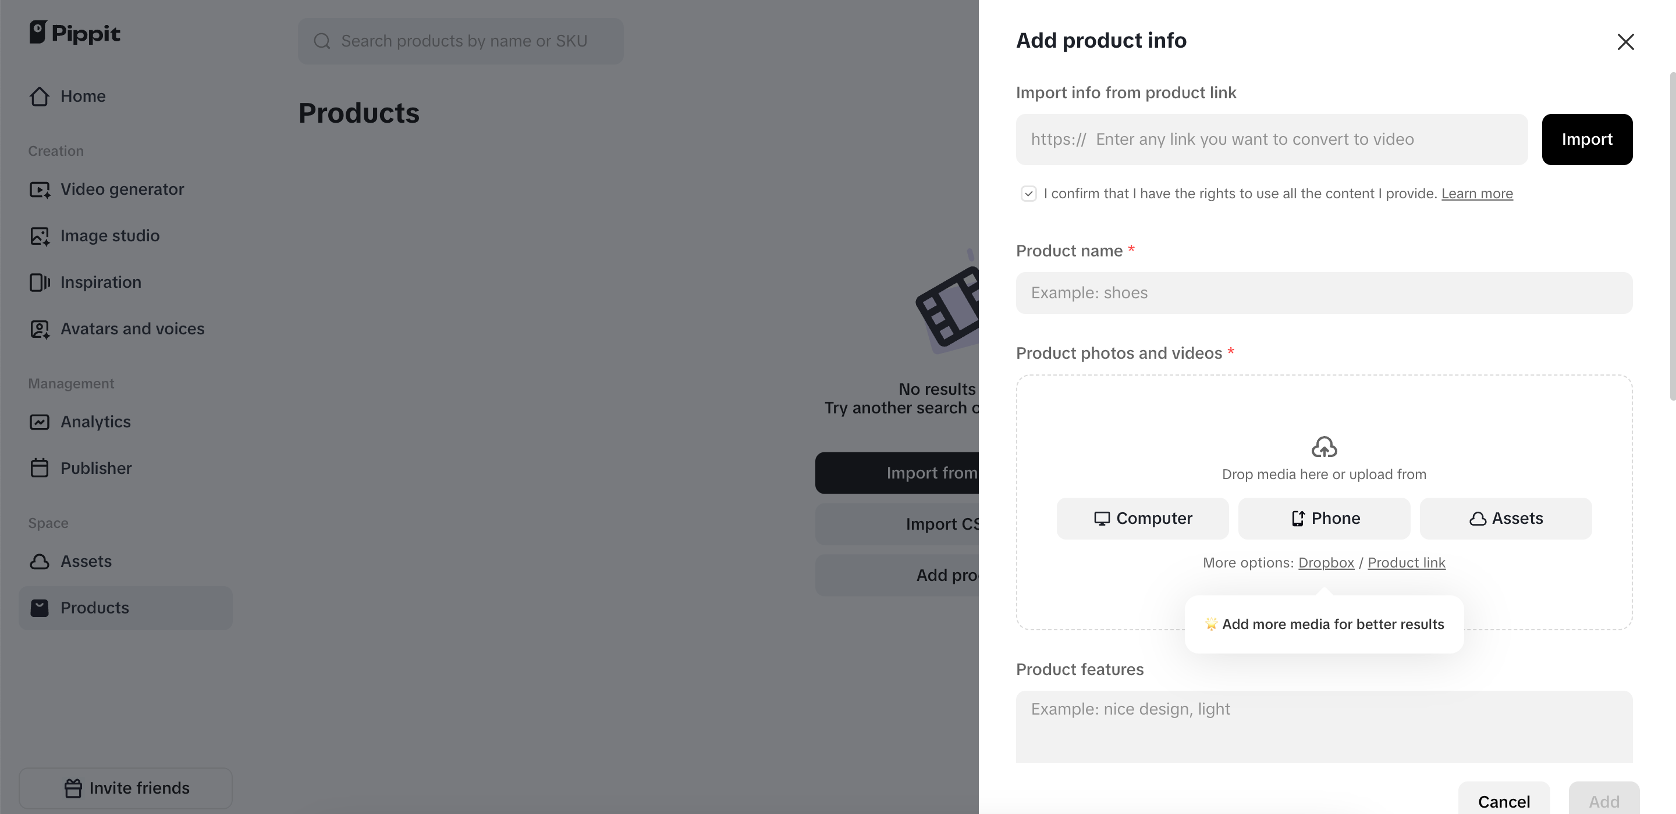Click the Invite friends button
This screenshot has height=814, width=1676.
(126, 788)
